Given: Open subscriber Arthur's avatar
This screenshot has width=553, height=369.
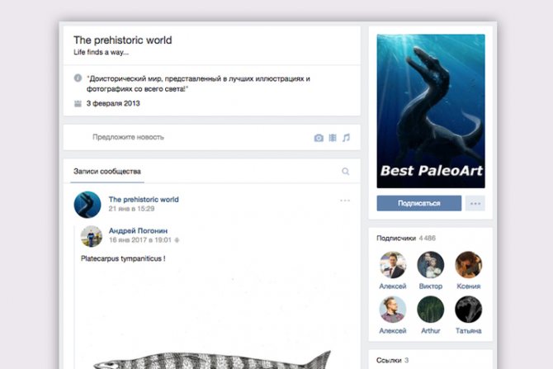Looking at the screenshot, I should (430, 310).
